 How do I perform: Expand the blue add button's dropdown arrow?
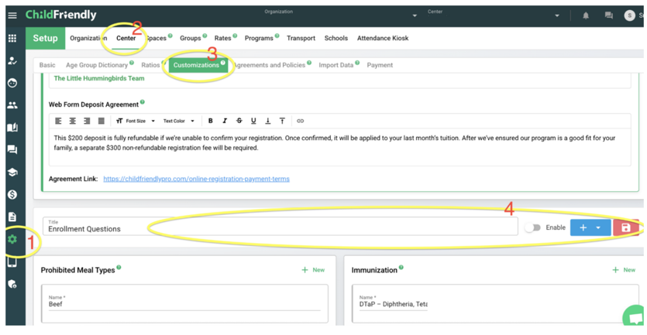[598, 227]
